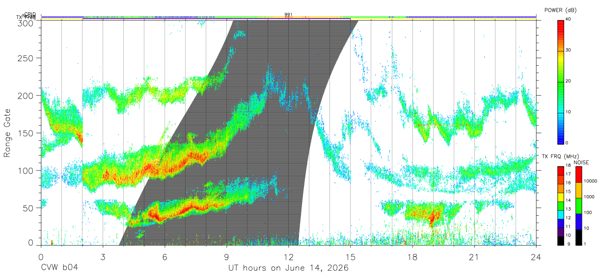Screen dimensions: 603x278
Task: Click the 12 UT hour axis tick
Action: tap(289, 256)
